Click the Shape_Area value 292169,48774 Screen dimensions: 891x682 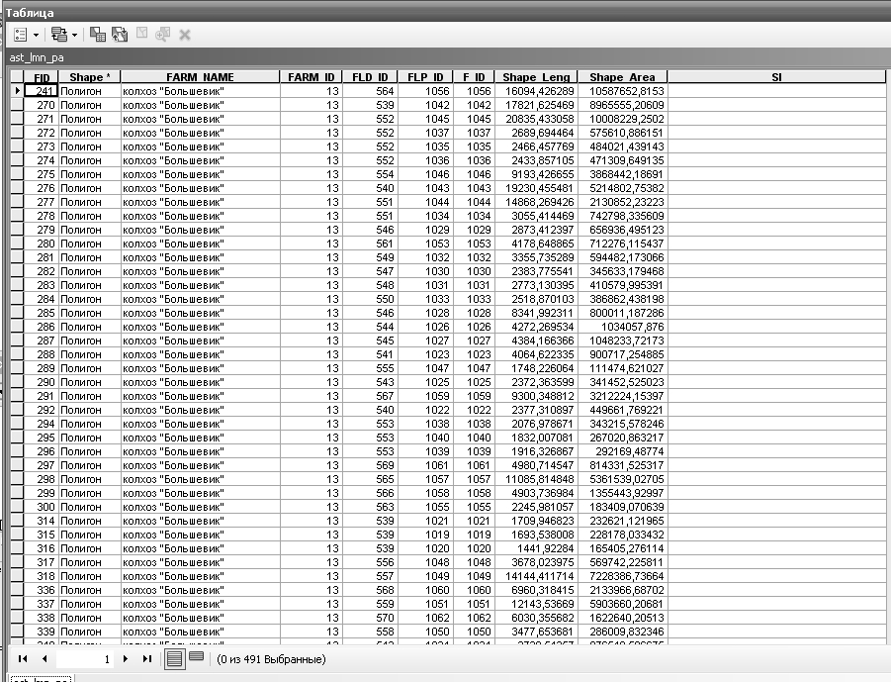(630, 451)
